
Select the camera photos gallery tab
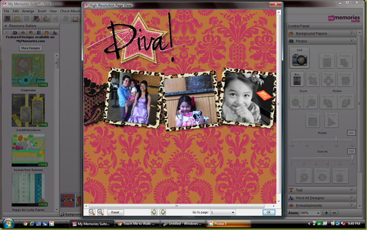tap(15, 32)
